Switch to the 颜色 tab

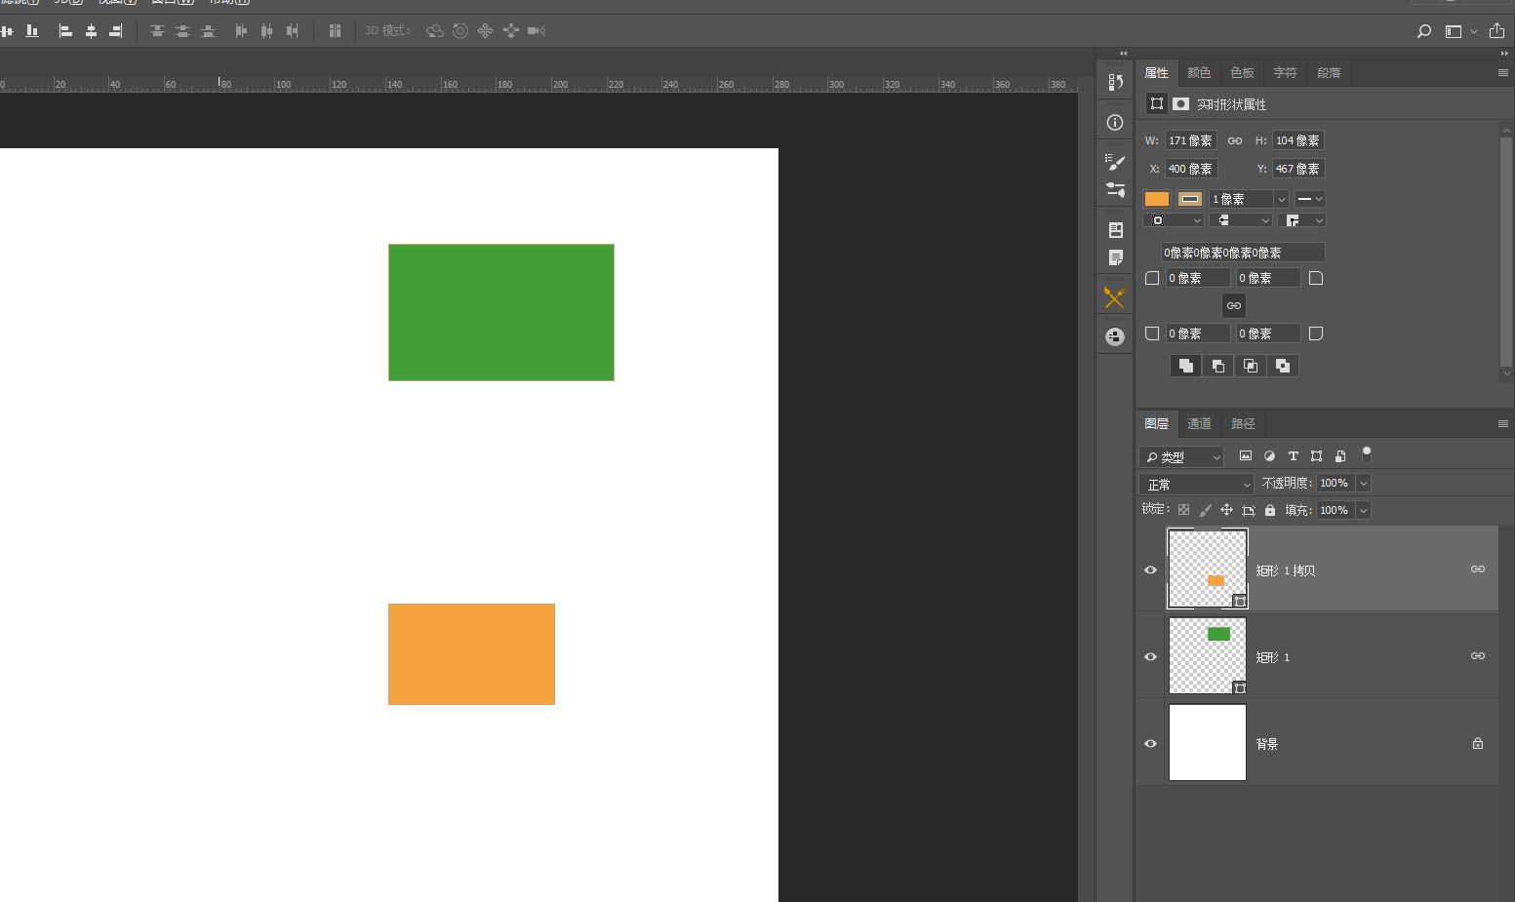coord(1199,73)
